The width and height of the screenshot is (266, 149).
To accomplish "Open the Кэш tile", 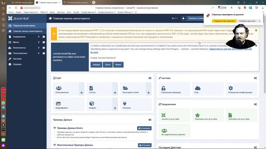I will point(208,89).
